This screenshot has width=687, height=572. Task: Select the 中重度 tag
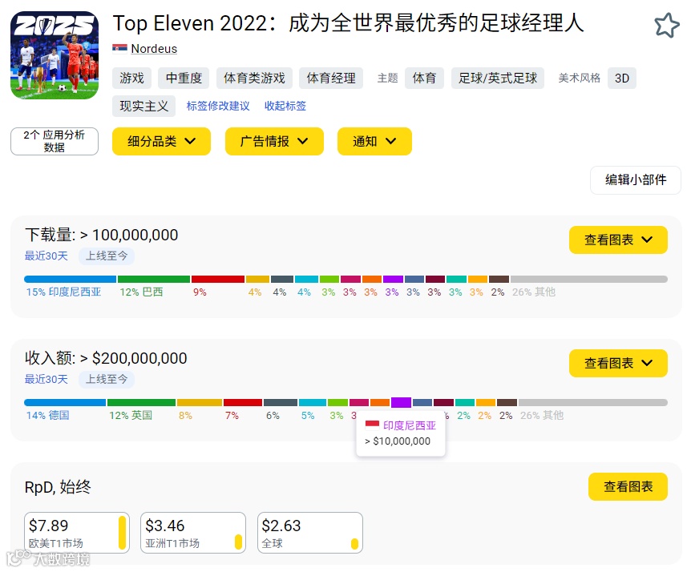coord(184,78)
